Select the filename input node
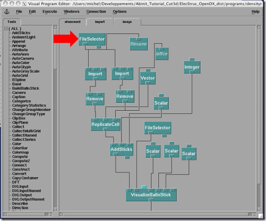The width and height of the screenshot is (266, 221). (139, 44)
